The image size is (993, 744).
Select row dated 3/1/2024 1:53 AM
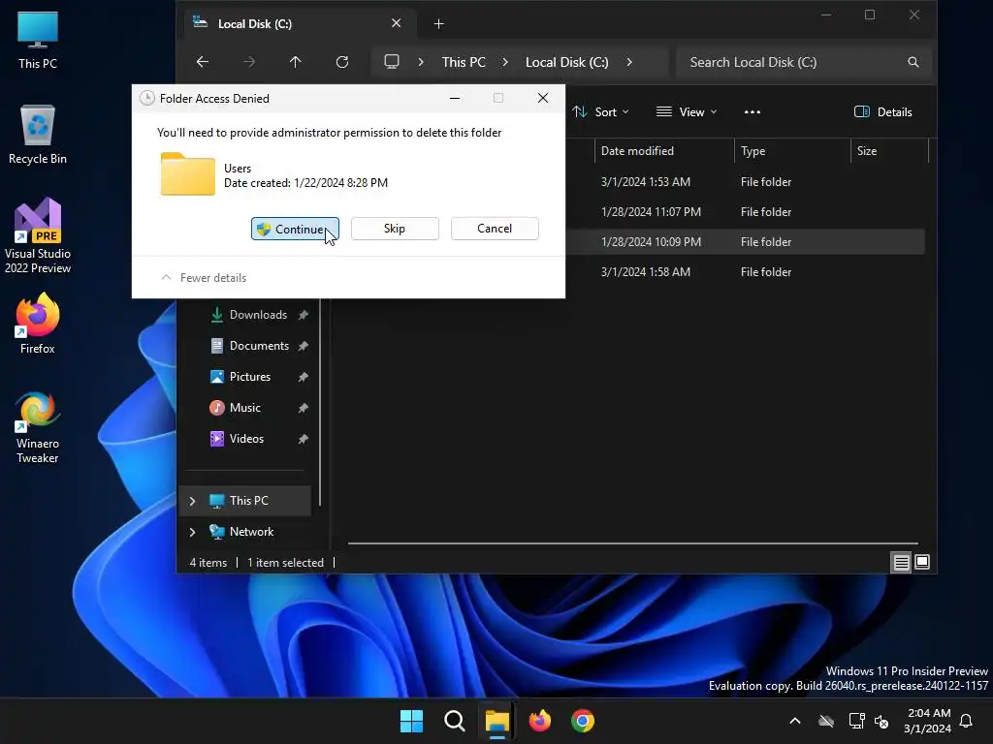click(x=748, y=181)
